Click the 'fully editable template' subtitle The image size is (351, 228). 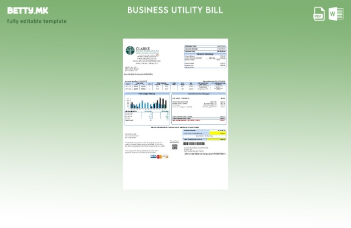click(37, 21)
